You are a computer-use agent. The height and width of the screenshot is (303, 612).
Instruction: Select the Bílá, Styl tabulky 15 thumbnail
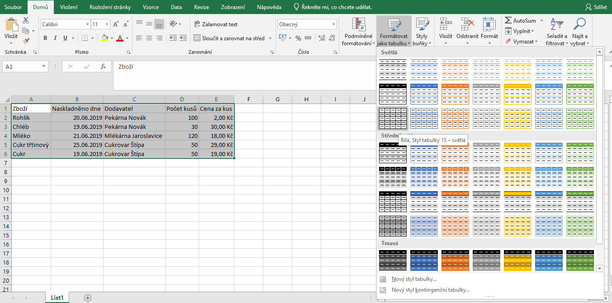pyautogui.click(x=393, y=118)
